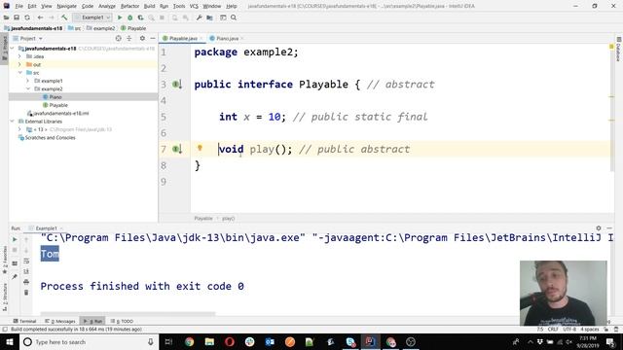Open Outlook from the taskbar

[270, 341]
